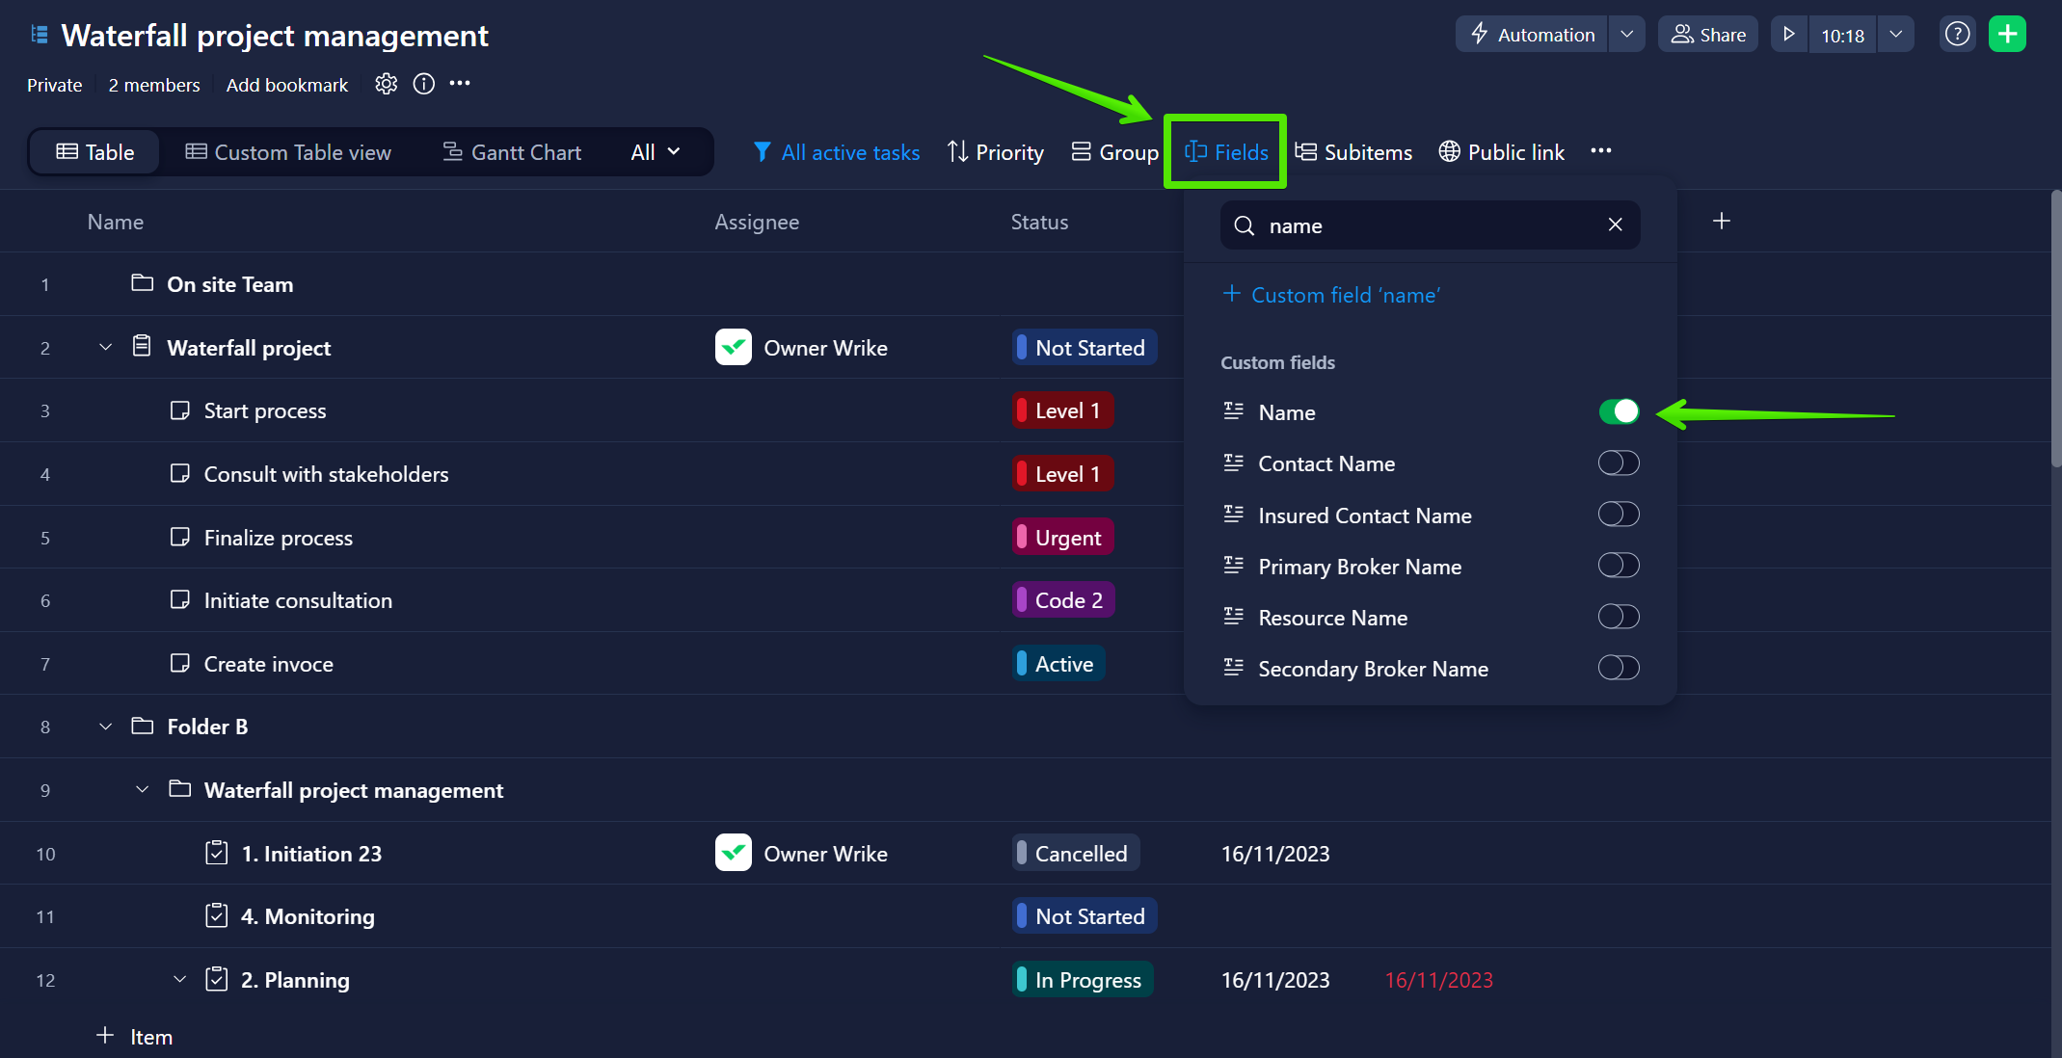Click the Urgent status label

tap(1062, 538)
